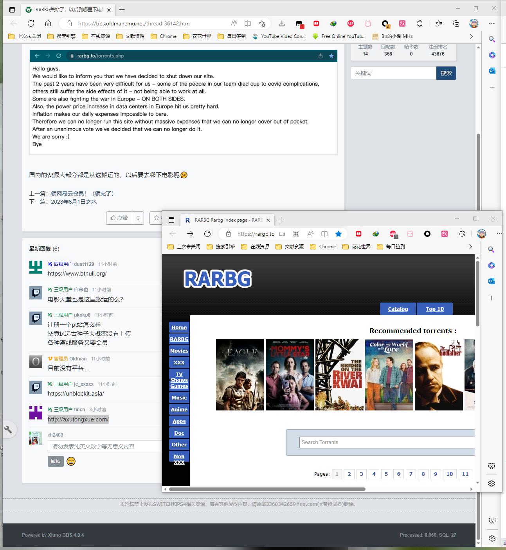The image size is (506, 550).
Task: Open QR code icon in RARBG address bar
Action: click(296, 234)
